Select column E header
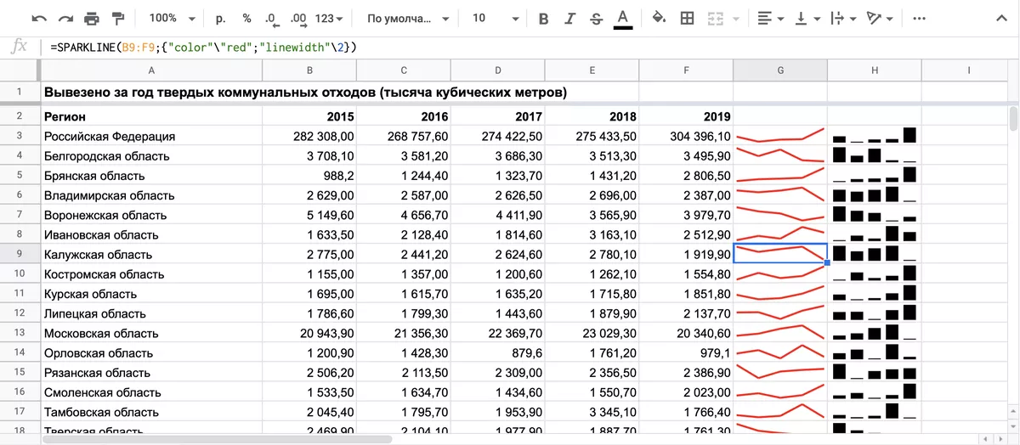Image resolution: width=1020 pixels, height=445 pixels. click(x=592, y=70)
